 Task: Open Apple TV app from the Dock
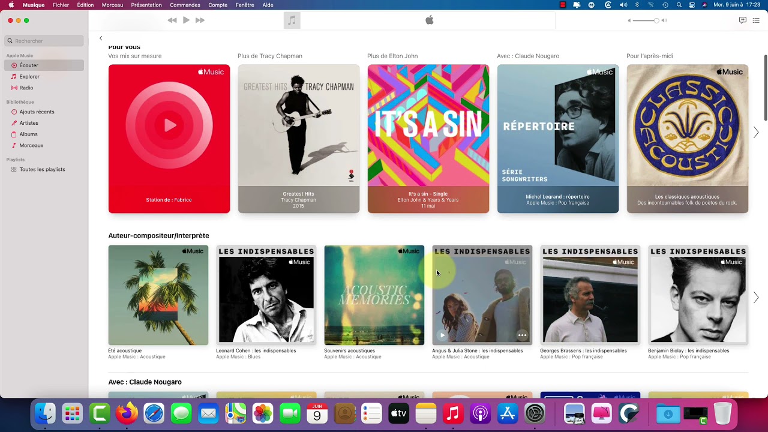point(398,413)
